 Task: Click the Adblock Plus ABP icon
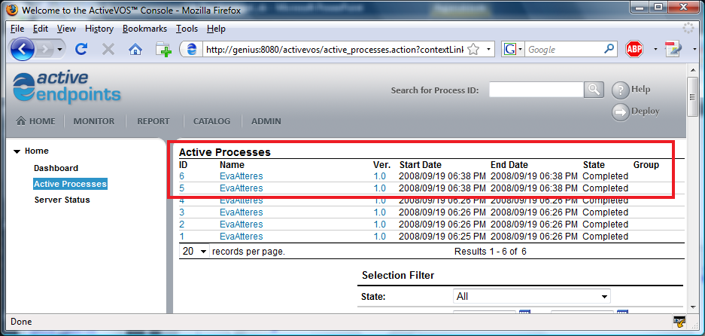(634, 49)
